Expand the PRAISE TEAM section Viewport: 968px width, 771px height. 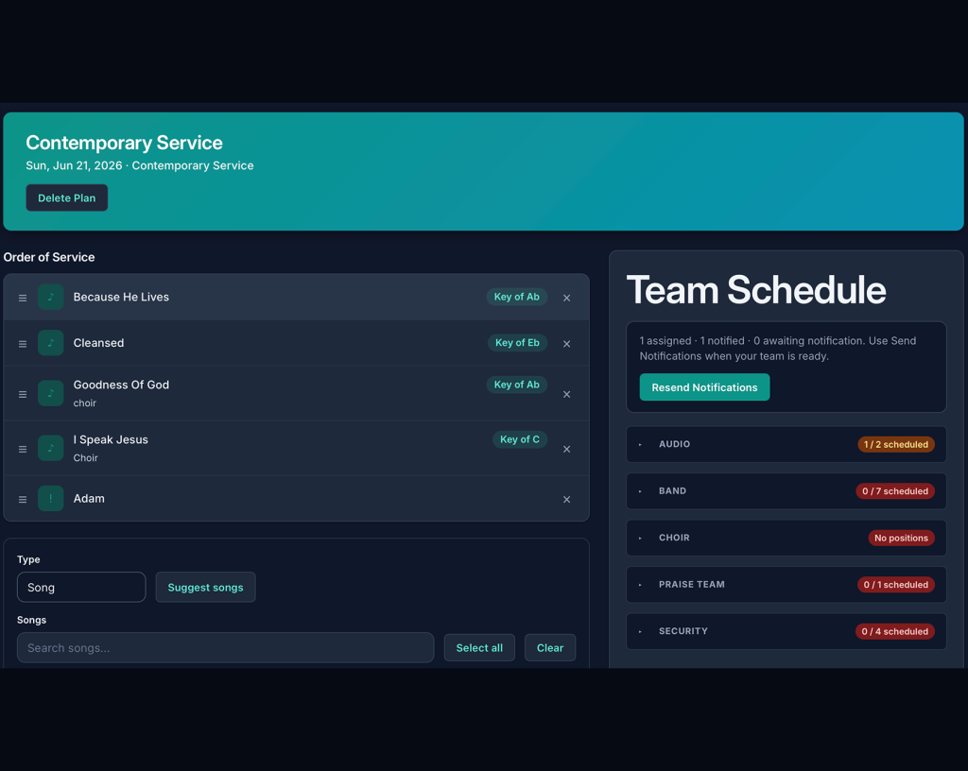pyautogui.click(x=786, y=585)
